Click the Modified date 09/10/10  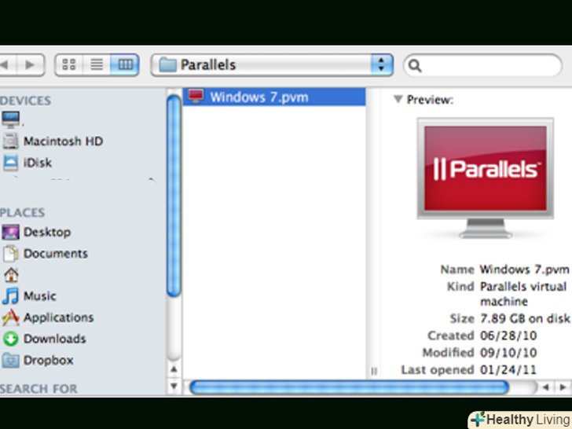pos(508,353)
